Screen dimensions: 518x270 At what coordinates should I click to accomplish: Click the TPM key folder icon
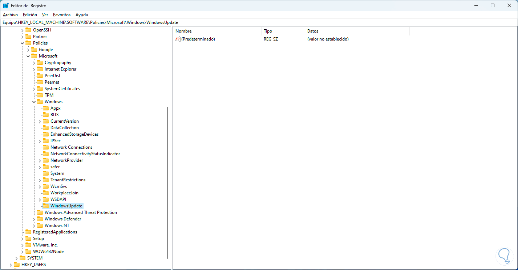40,95
